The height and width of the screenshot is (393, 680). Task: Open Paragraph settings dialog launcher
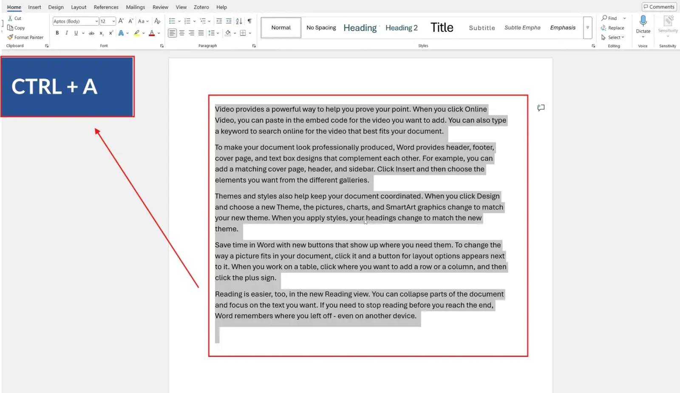254,46
